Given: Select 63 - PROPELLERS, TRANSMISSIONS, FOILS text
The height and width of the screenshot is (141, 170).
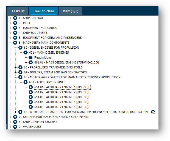Looking at the screenshot, I should coord(53,67).
